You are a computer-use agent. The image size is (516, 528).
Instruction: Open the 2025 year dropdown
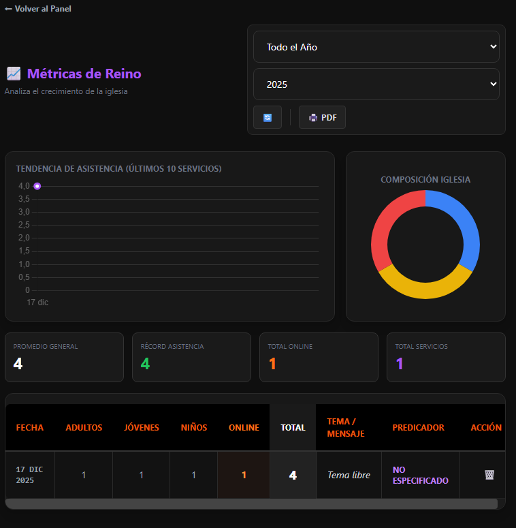click(376, 84)
